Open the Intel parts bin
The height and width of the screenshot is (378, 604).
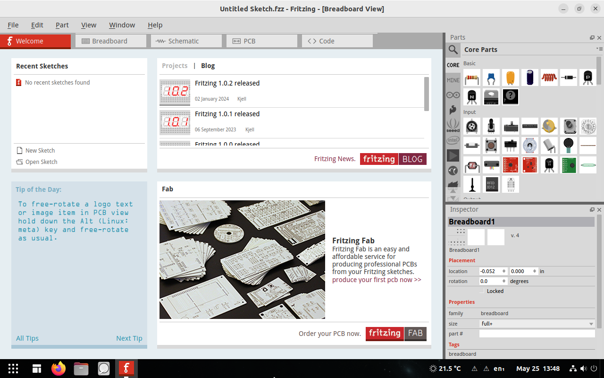(x=453, y=140)
